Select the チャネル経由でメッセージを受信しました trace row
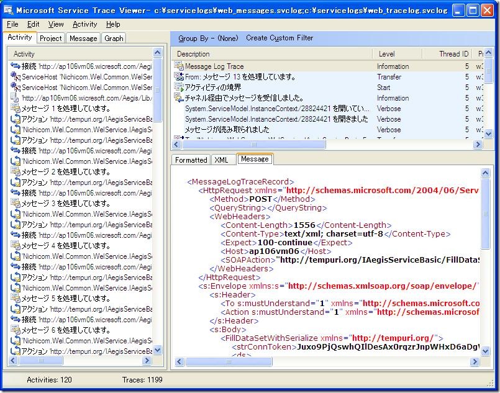The width and height of the screenshot is (500, 393). coord(328,97)
